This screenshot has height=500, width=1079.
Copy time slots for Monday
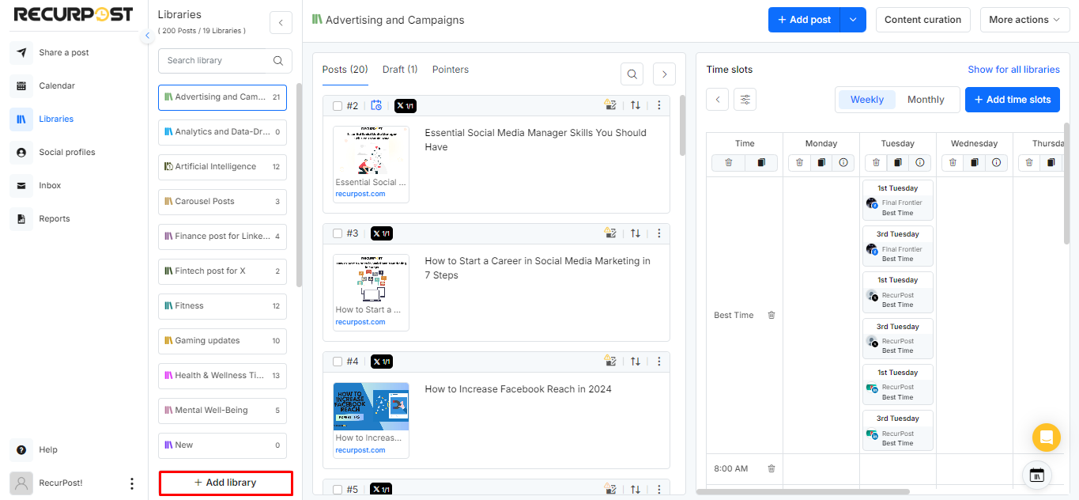tap(821, 162)
